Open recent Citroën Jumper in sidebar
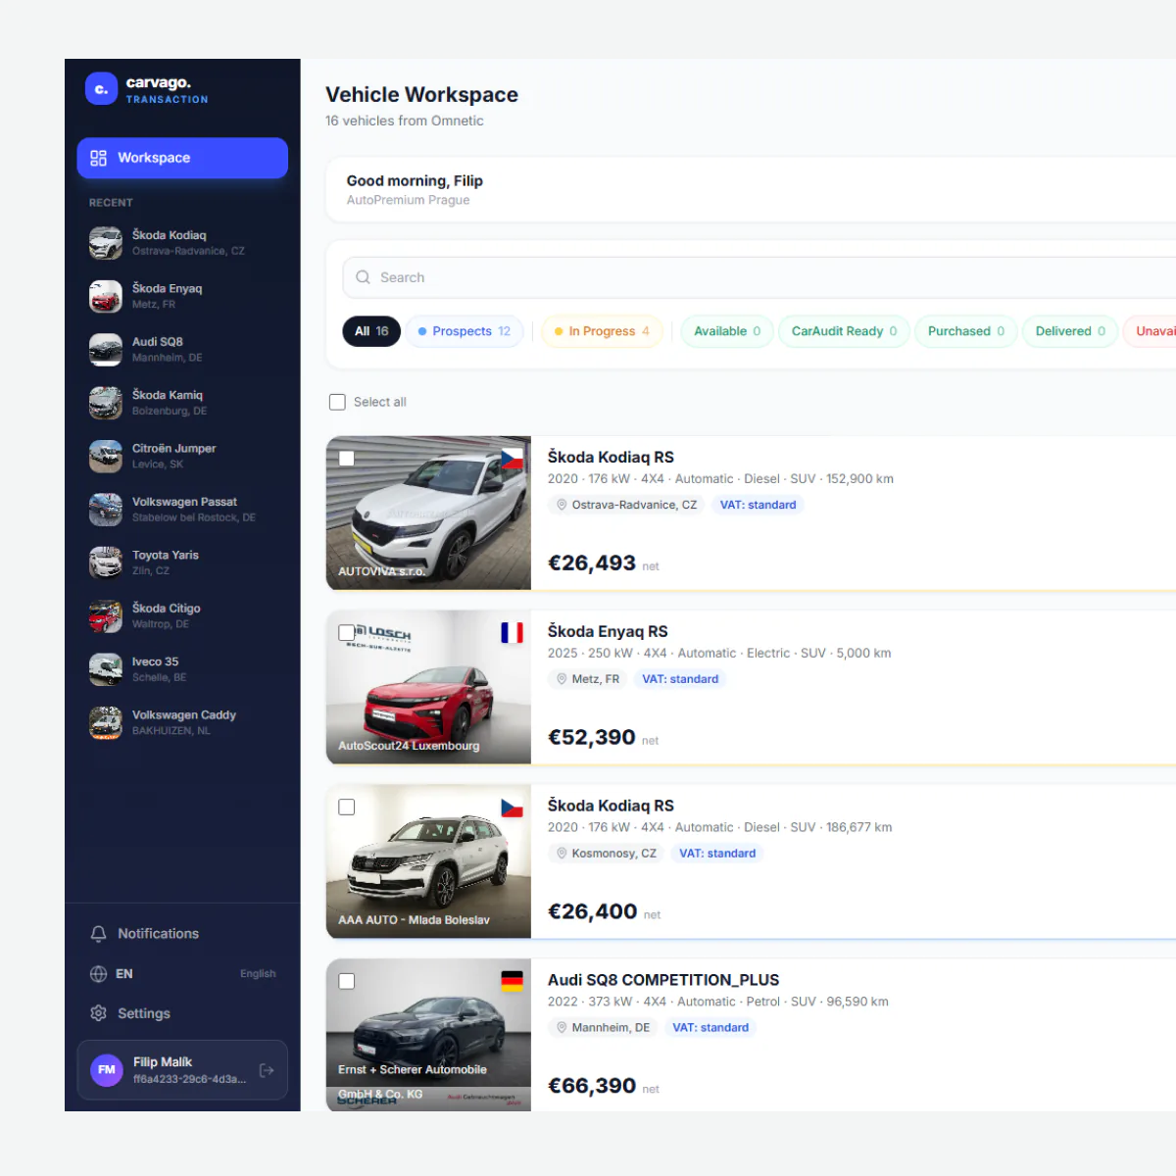Image resolution: width=1176 pixels, height=1176 pixels. (x=182, y=456)
